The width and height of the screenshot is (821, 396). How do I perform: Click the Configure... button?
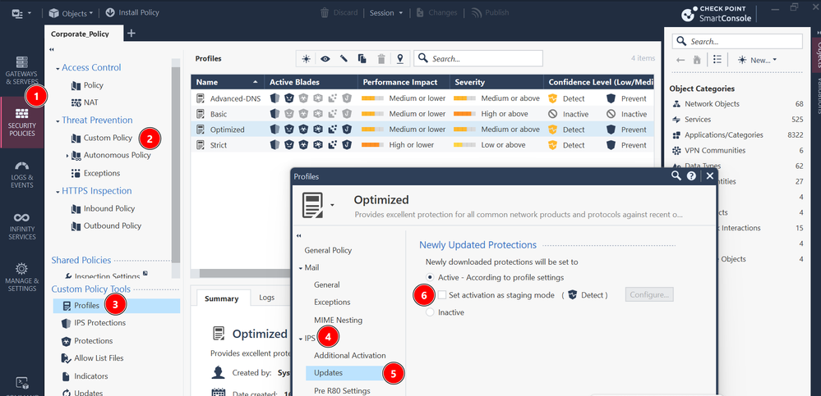(649, 294)
